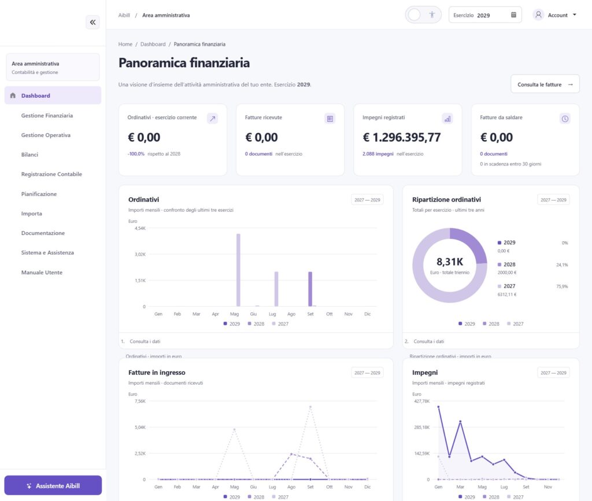Screen dimensions: 592x501
Task: Click the accessibility figure icon in header
Action: (432, 14)
